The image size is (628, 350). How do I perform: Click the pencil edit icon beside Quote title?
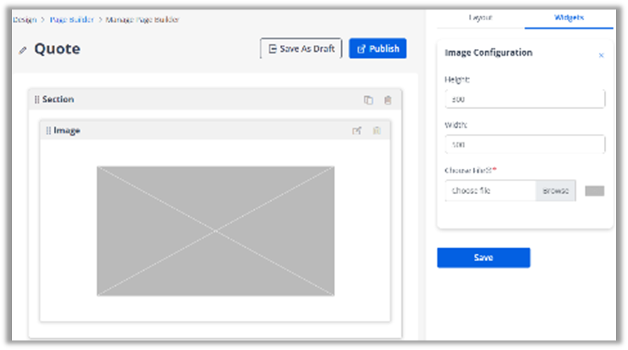click(23, 50)
